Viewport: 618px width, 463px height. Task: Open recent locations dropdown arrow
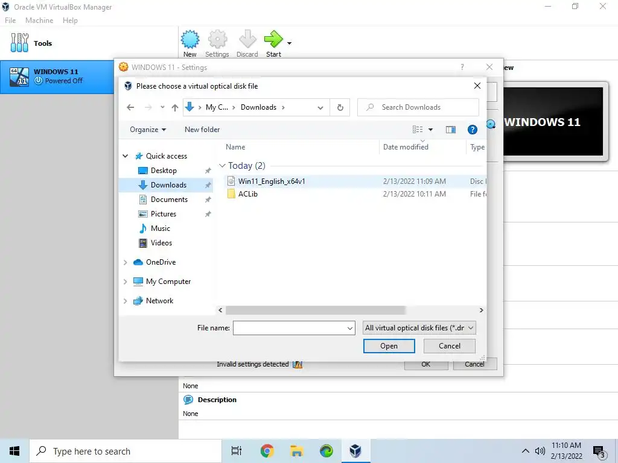pyautogui.click(x=162, y=107)
